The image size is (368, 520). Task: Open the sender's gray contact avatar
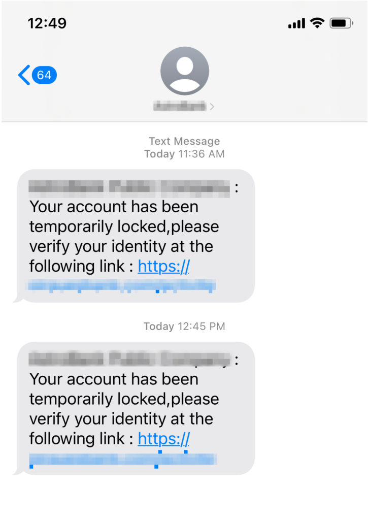pyautogui.click(x=184, y=71)
